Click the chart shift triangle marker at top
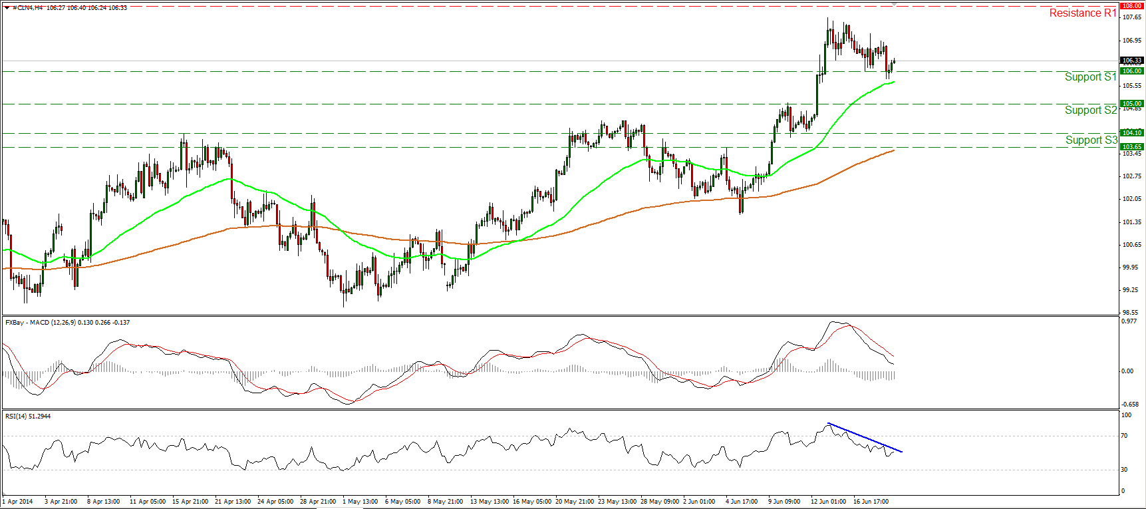This screenshot has width=1146, height=509. (x=895, y=4)
